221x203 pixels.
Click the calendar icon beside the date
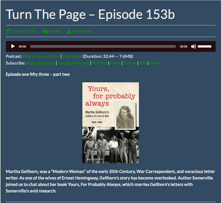tap(8, 31)
